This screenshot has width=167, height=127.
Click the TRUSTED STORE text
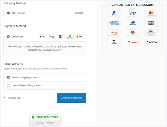point(47,117)
